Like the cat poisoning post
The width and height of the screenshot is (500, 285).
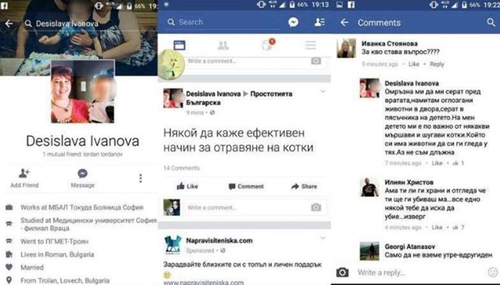[187, 186]
